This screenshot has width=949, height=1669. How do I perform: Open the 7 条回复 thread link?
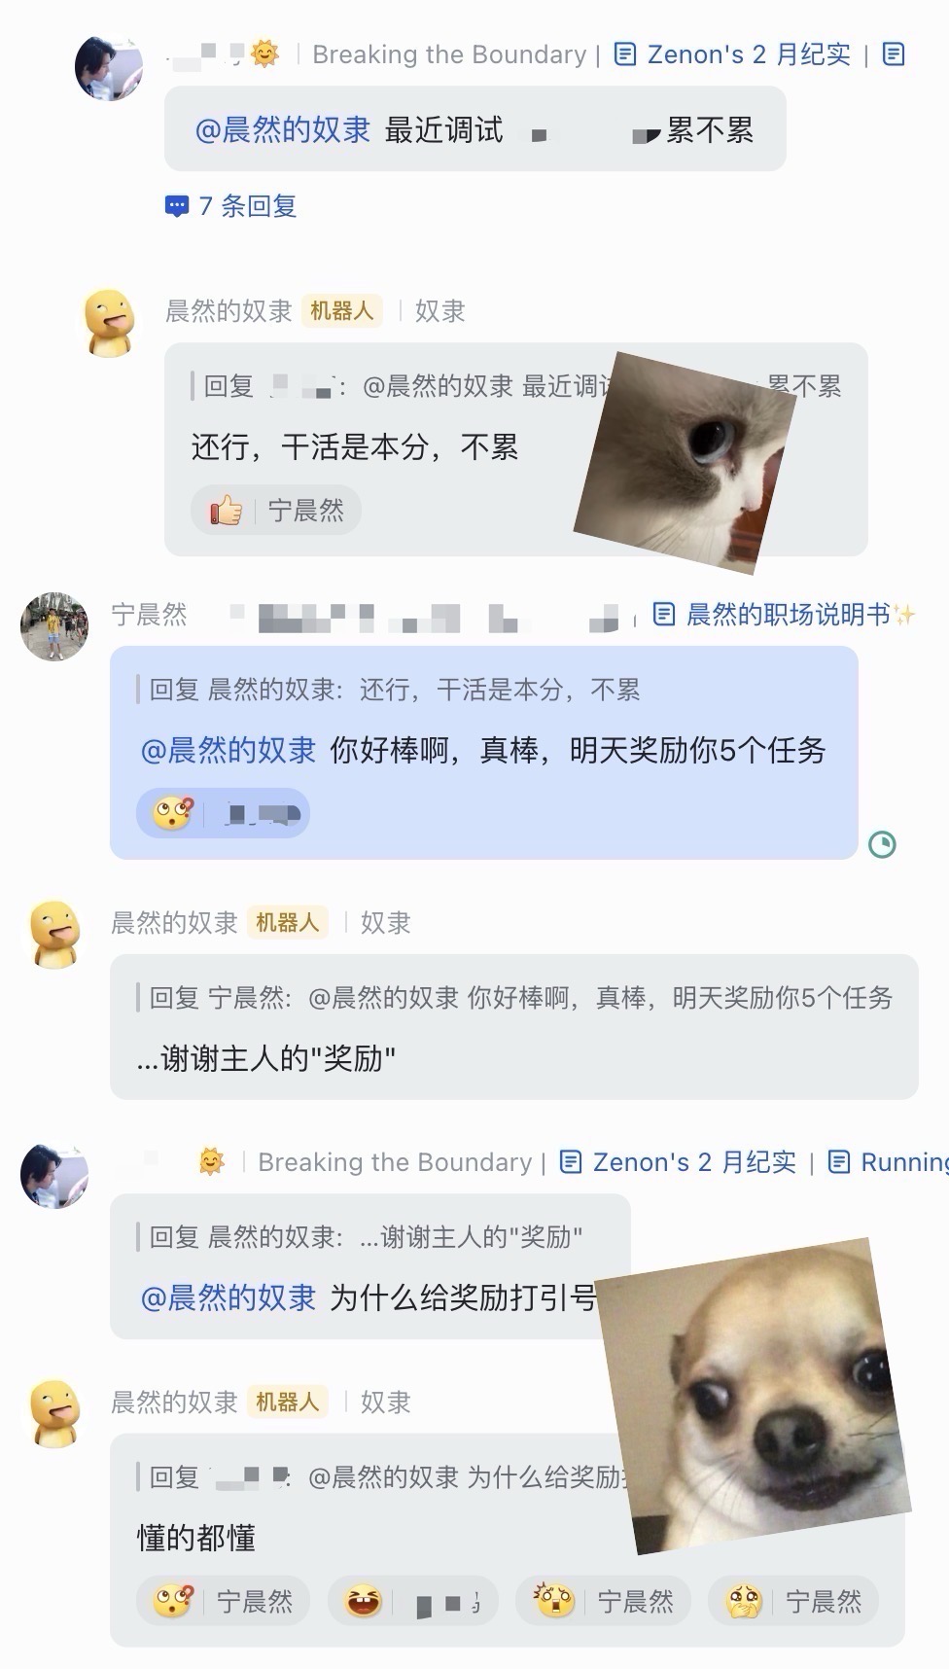tap(230, 206)
